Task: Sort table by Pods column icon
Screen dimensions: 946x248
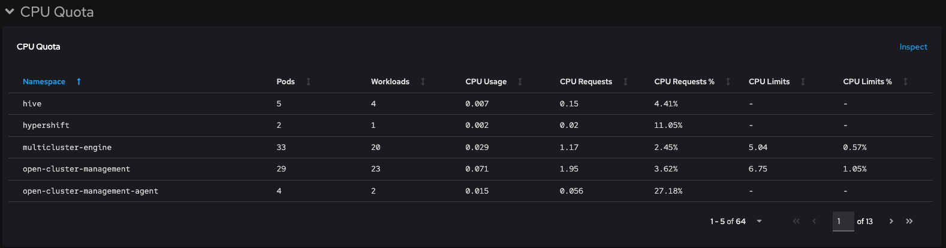Action: 309,81
